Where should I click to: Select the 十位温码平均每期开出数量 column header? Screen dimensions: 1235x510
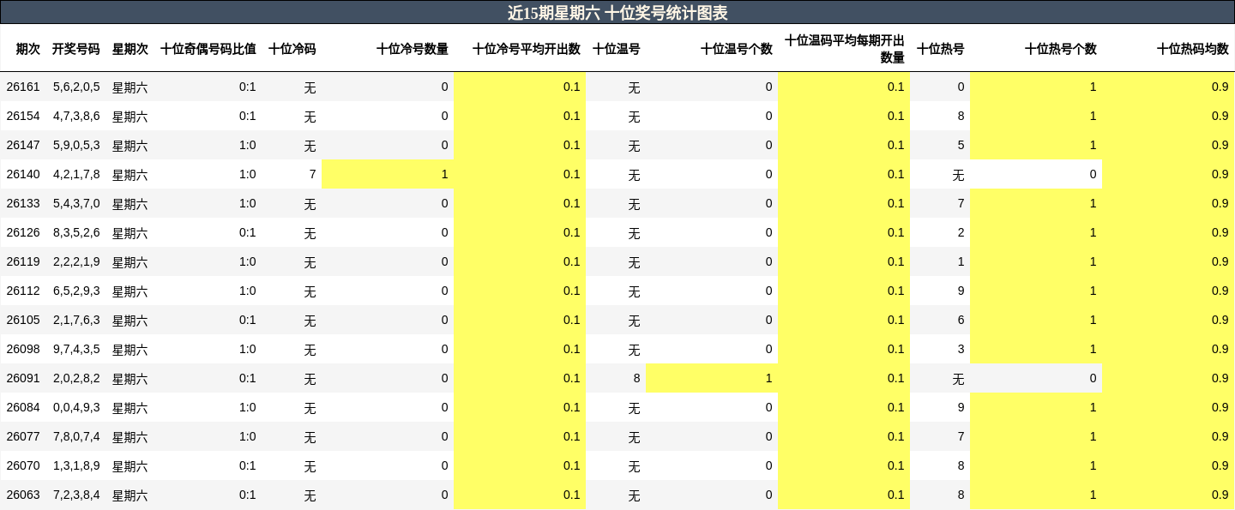(x=845, y=49)
